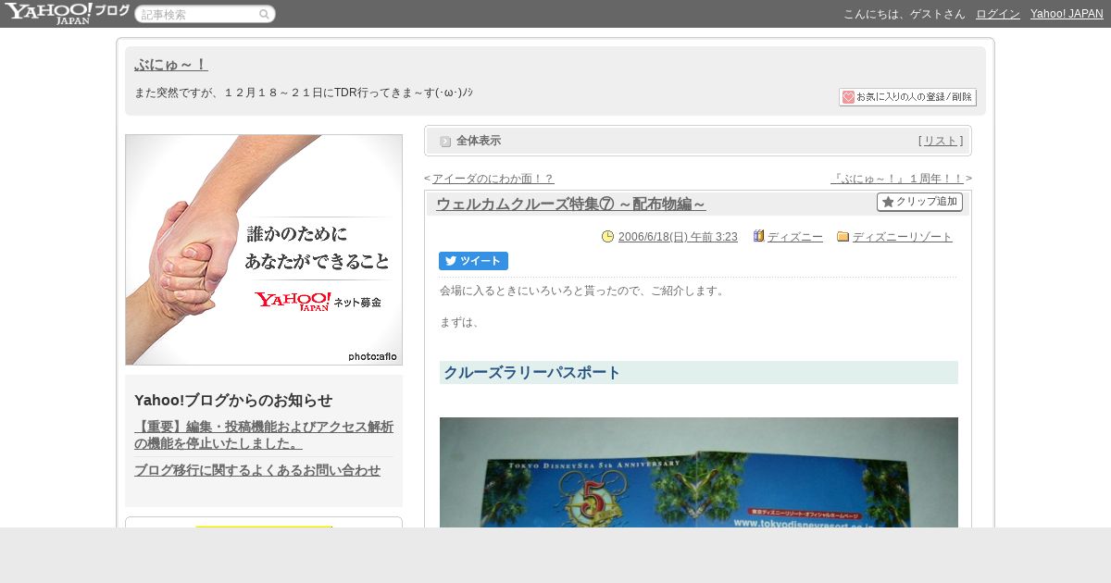
Task: Click the こんにちは、ゲストさん greeting
Action: point(904,14)
